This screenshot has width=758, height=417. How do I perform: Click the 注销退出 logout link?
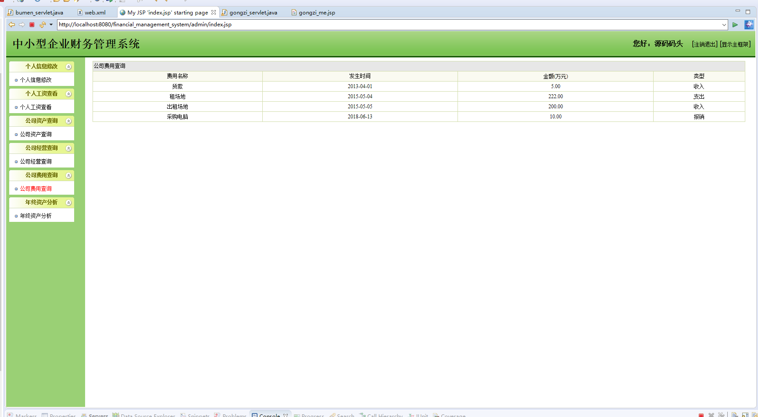704,44
